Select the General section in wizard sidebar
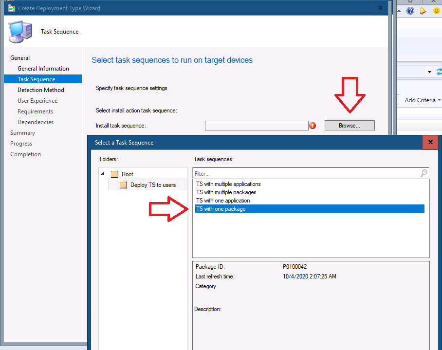This screenshot has height=350, width=442. [20, 58]
